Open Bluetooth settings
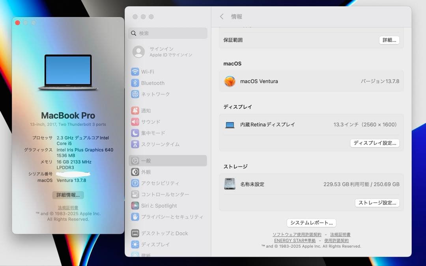The image size is (426, 266). tap(153, 83)
